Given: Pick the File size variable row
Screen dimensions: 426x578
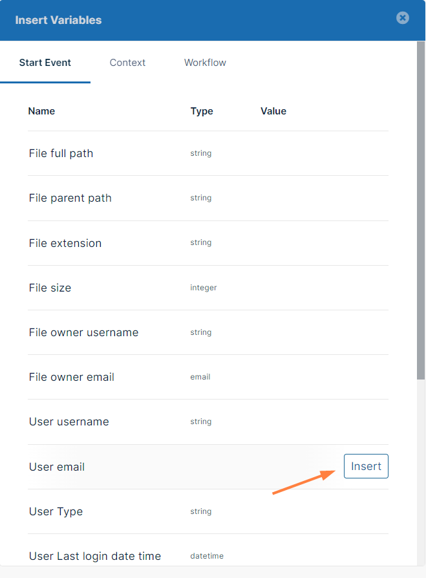Looking at the screenshot, I should [x=50, y=288].
